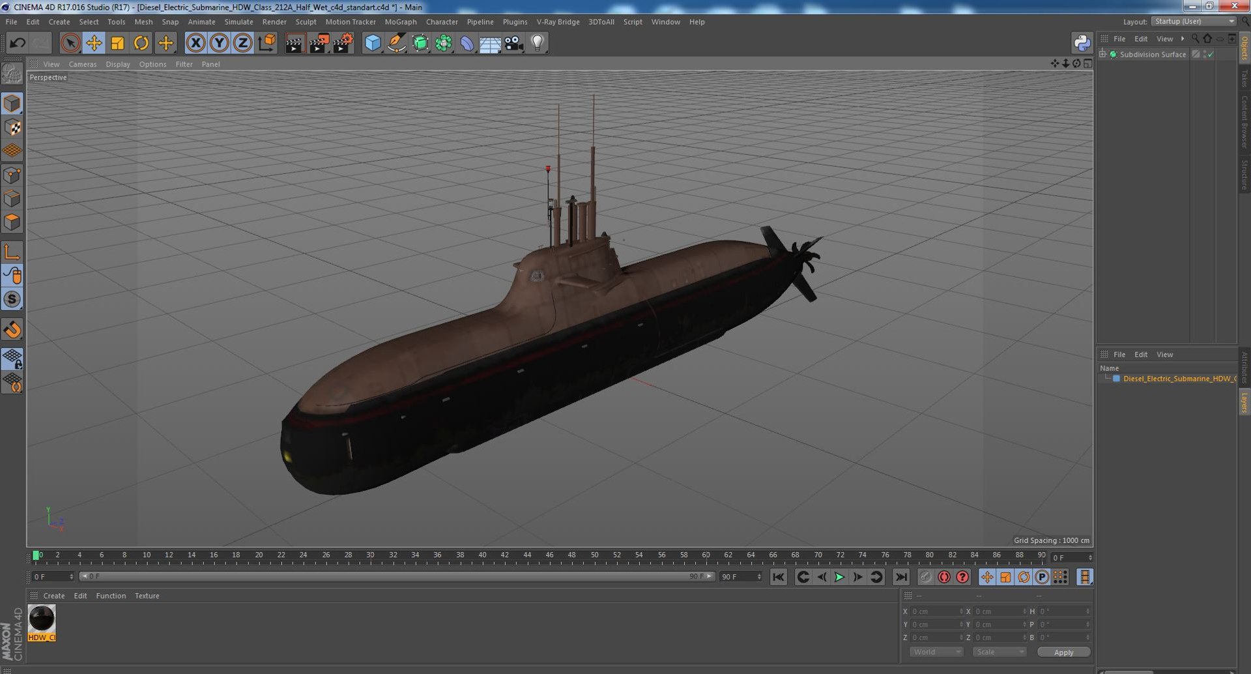The width and height of the screenshot is (1251, 674).
Task: Open the Python script icon
Action: pos(1082,43)
